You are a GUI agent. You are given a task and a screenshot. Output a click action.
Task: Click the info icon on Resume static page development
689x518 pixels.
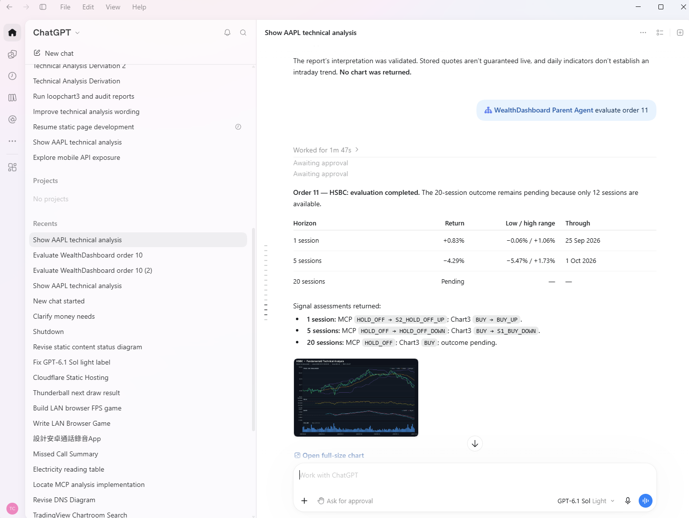[238, 127]
